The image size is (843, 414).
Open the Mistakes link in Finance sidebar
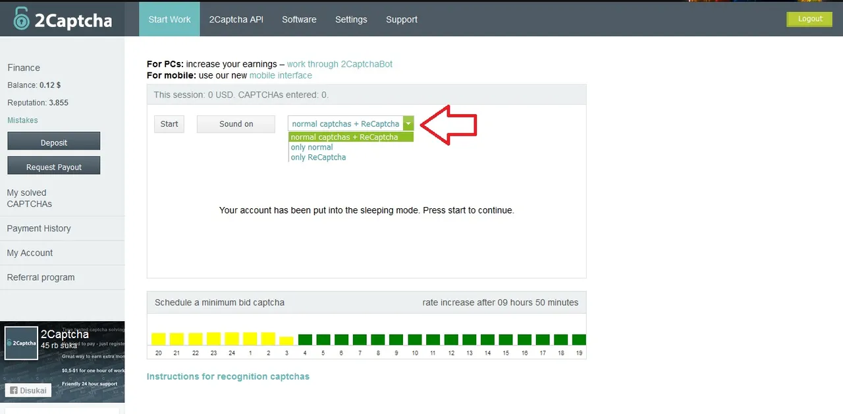point(22,120)
